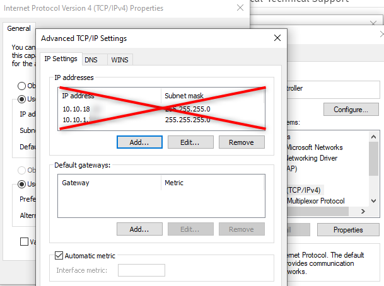
Task: Click Edit under IP addresses
Action: (x=189, y=142)
